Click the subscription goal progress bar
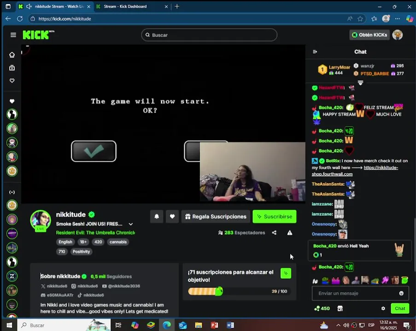 [239, 291]
